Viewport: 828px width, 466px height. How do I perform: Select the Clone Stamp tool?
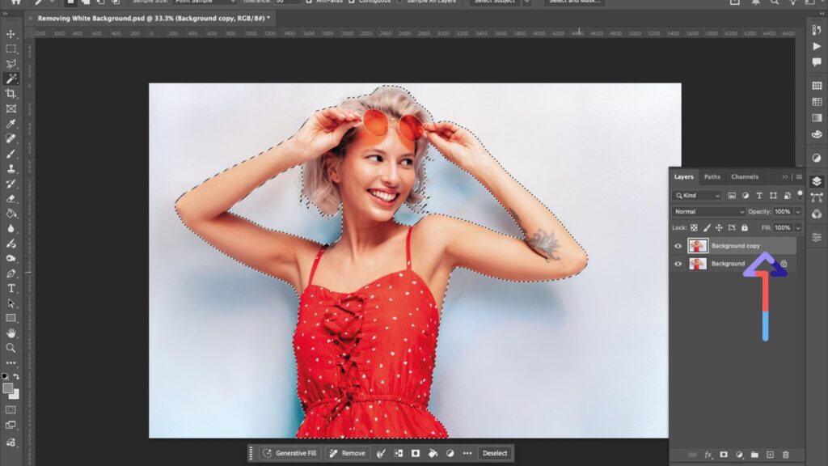click(x=11, y=168)
